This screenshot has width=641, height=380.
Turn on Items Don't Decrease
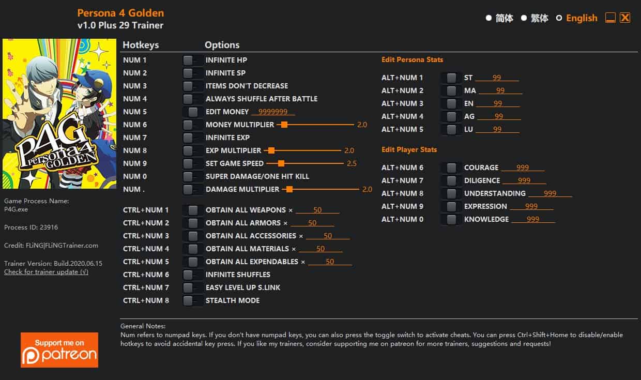click(193, 86)
